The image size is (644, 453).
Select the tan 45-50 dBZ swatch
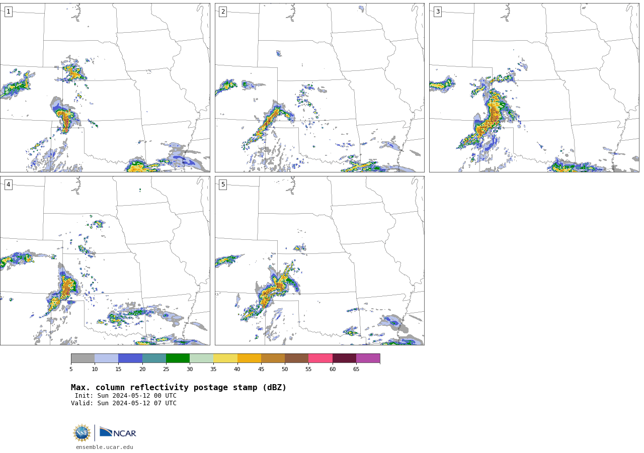point(273,358)
